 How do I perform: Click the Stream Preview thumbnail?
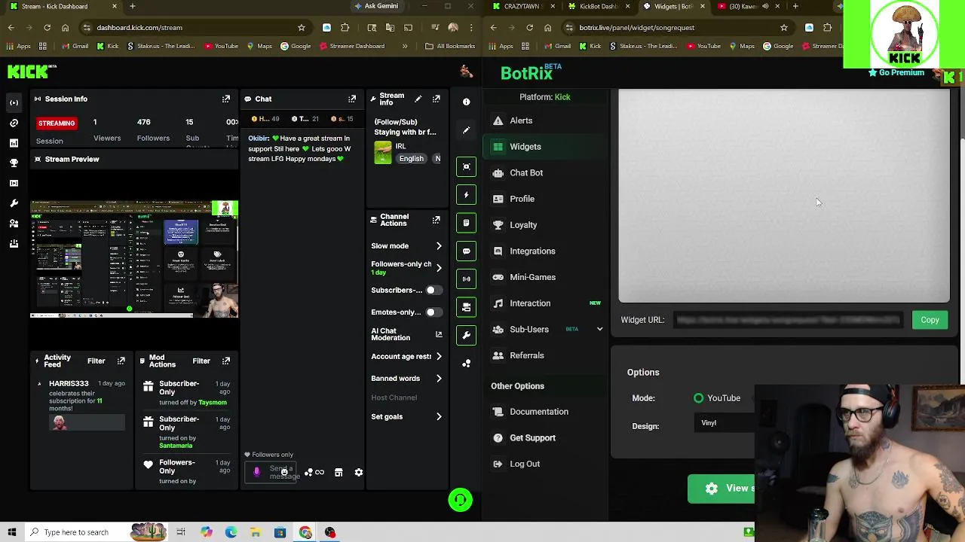click(x=134, y=258)
